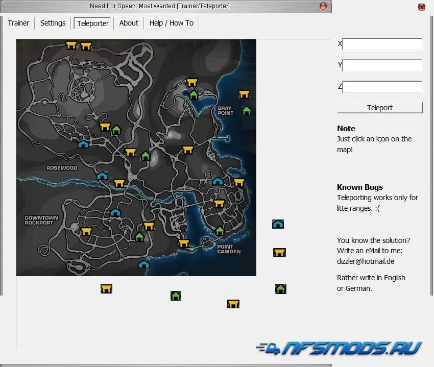Click green house icon right of Gray Point label

(247, 111)
